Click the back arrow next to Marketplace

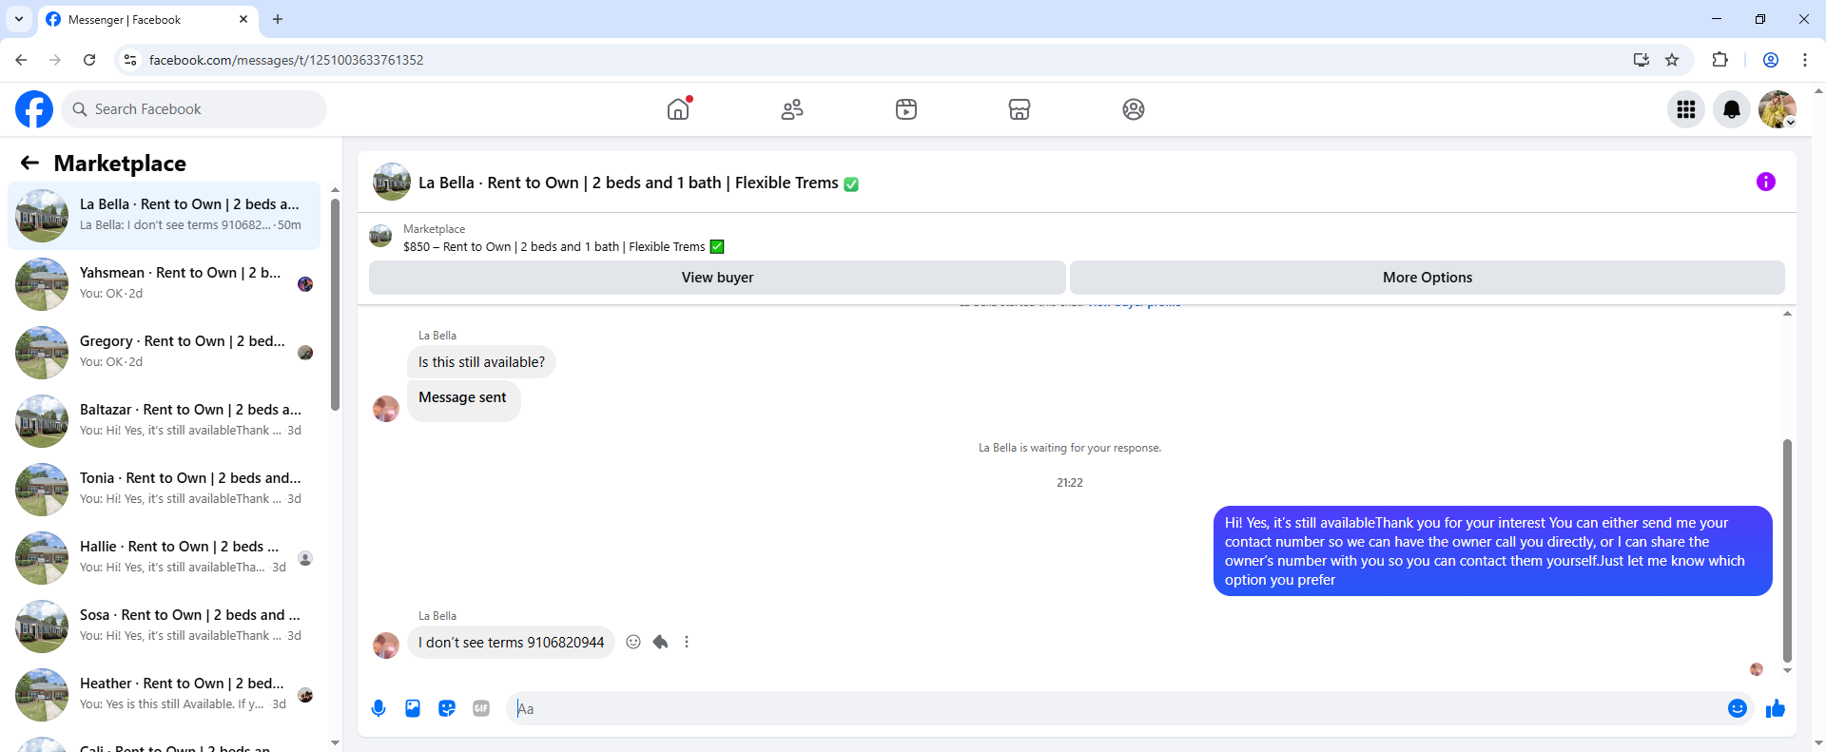(29, 163)
